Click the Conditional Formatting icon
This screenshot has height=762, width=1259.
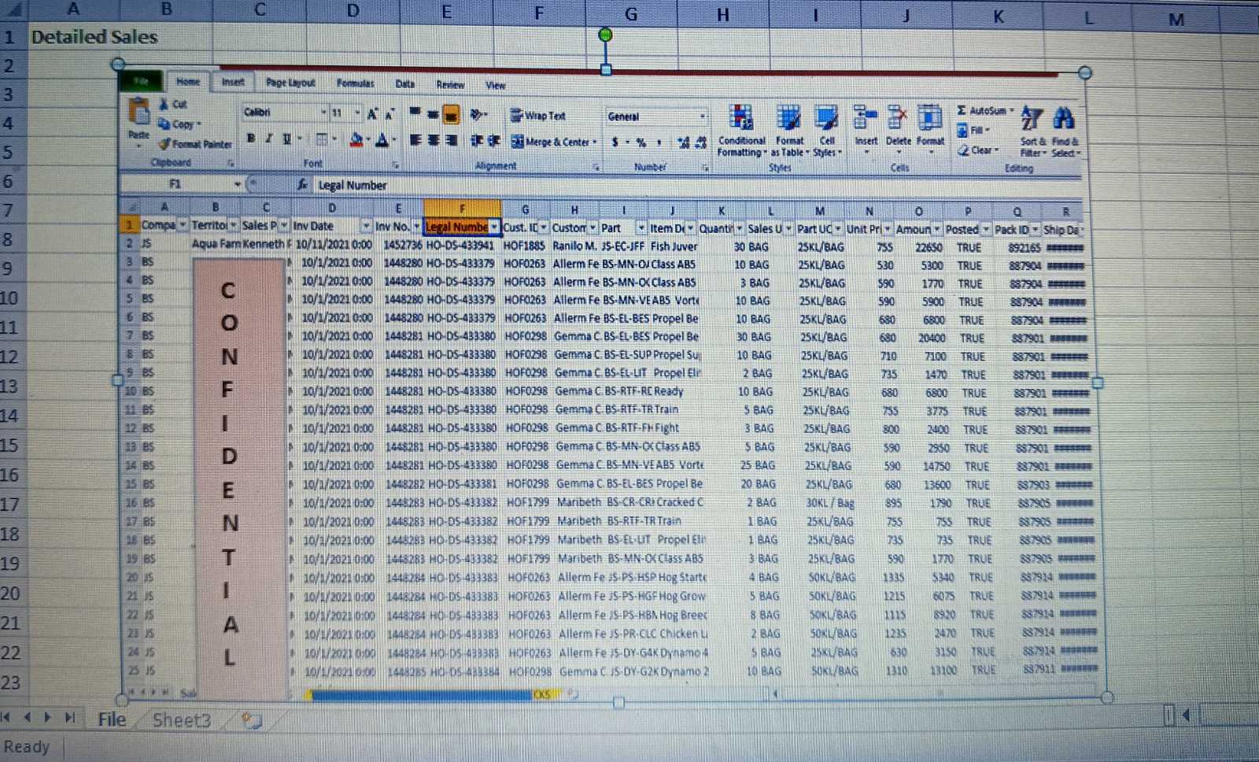(740, 117)
